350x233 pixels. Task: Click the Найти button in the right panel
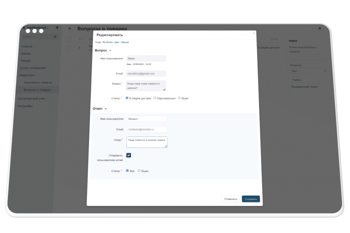pyautogui.click(x=296, y=79)
